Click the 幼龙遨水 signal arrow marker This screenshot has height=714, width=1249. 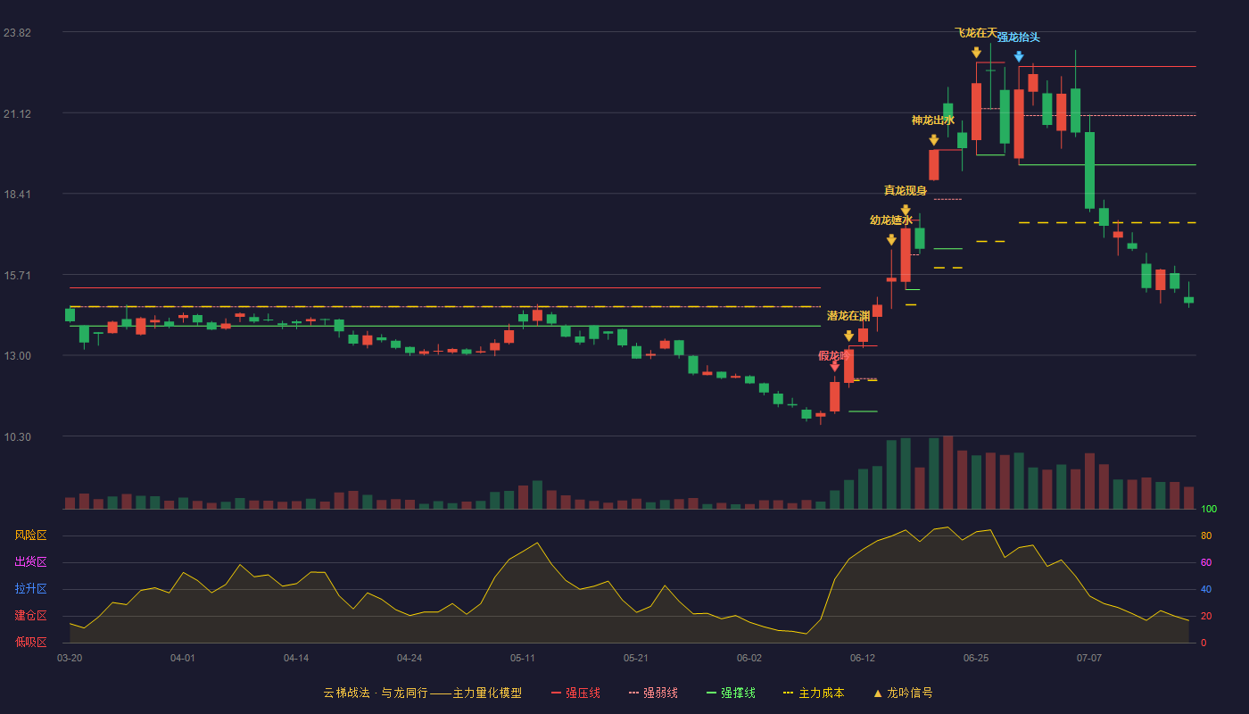[891, 240]
